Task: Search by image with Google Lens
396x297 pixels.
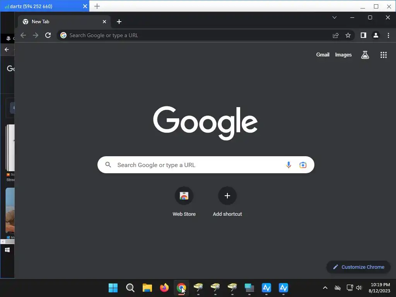Action: coord(303,165)
